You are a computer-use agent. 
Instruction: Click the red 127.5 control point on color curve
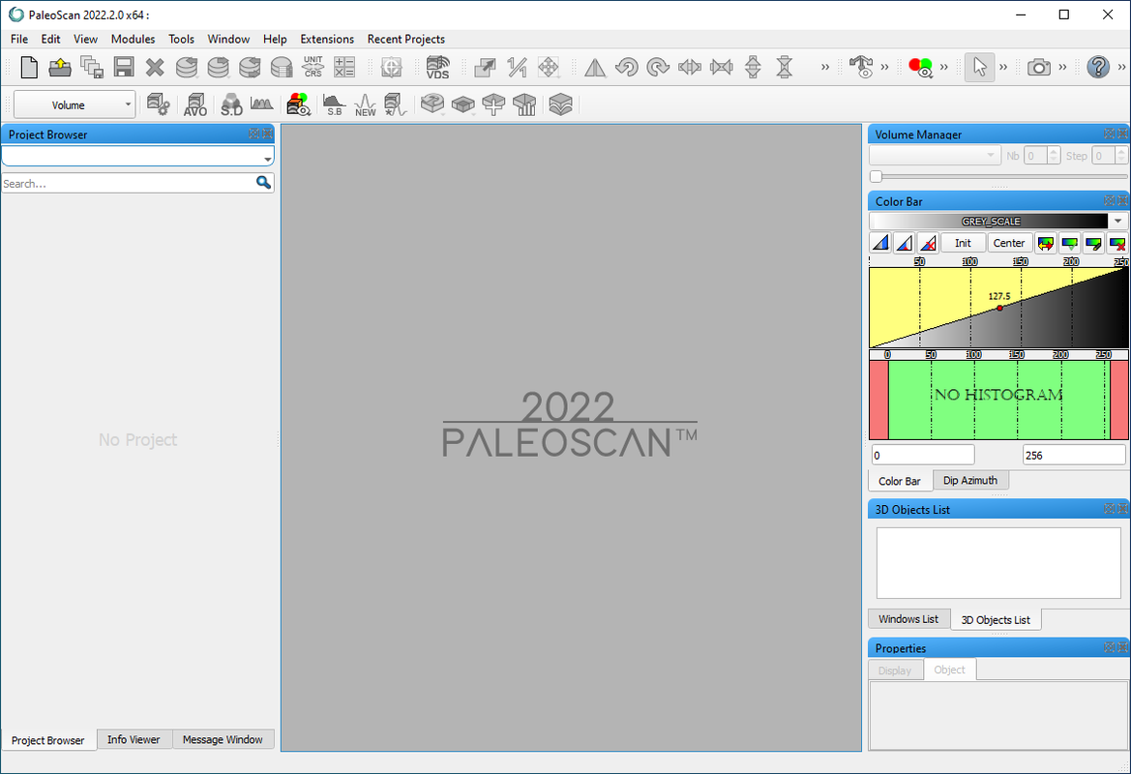click(999, 308)
